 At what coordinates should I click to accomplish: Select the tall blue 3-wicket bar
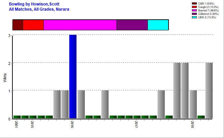(x=73, y=77)
